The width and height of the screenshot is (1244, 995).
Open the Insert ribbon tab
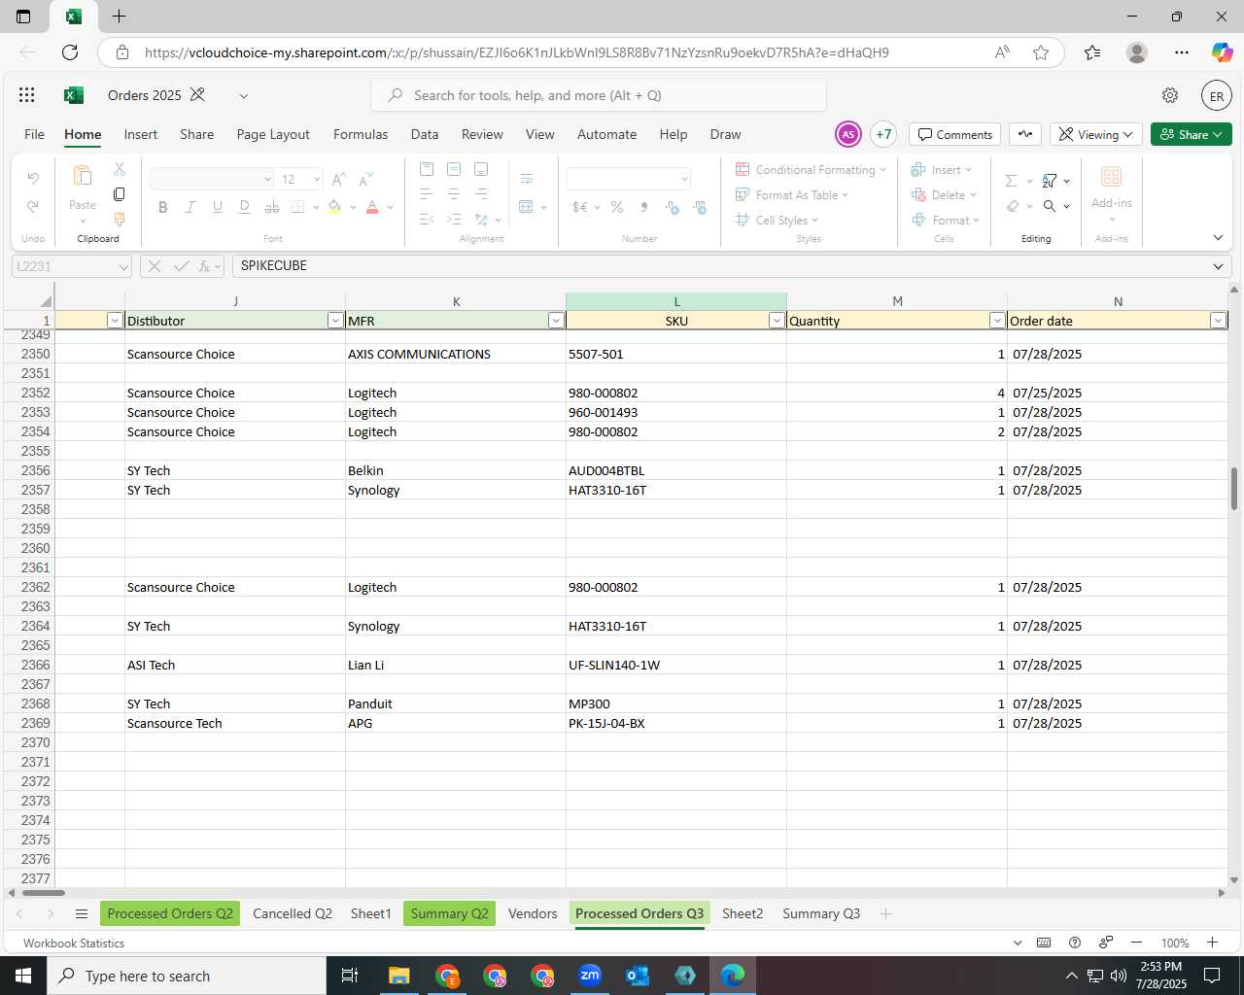click(x=141, y=134)
